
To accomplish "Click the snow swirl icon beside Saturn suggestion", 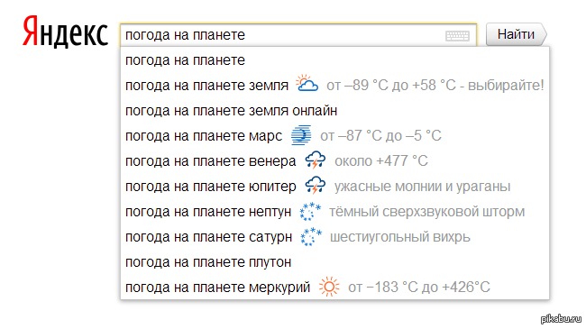I will click(x=311, y=237).
